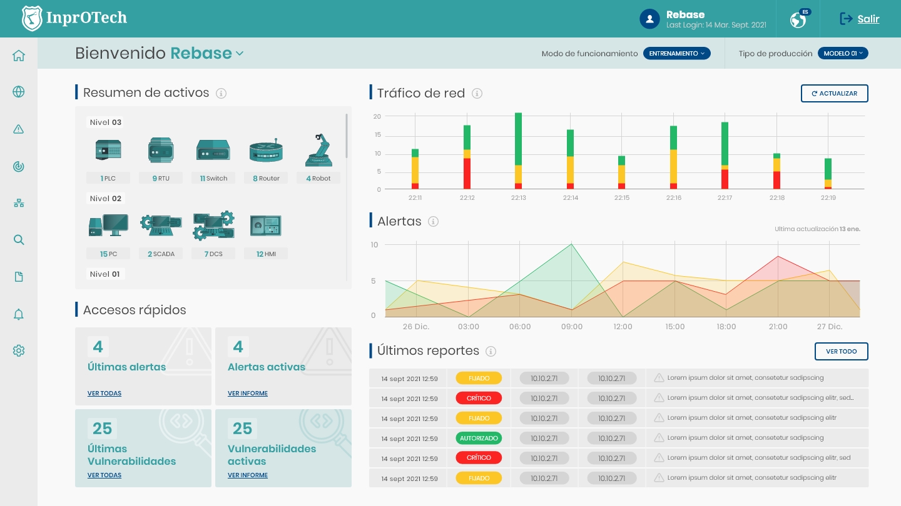Click the assets panel vertical scrollbar

coord(347,136)
